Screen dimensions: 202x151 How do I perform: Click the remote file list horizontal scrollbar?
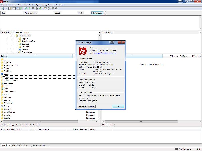tap(141, 122)
